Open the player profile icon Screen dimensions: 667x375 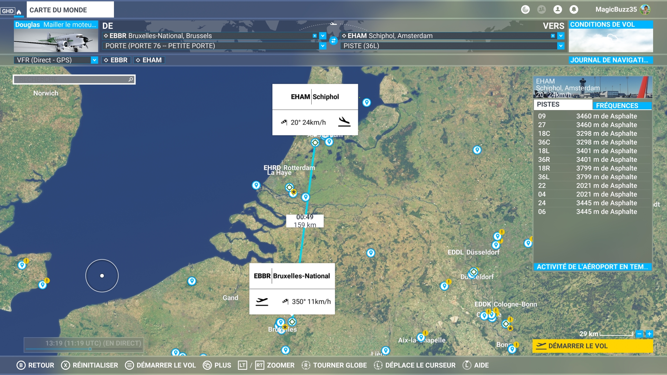[558, 10]
